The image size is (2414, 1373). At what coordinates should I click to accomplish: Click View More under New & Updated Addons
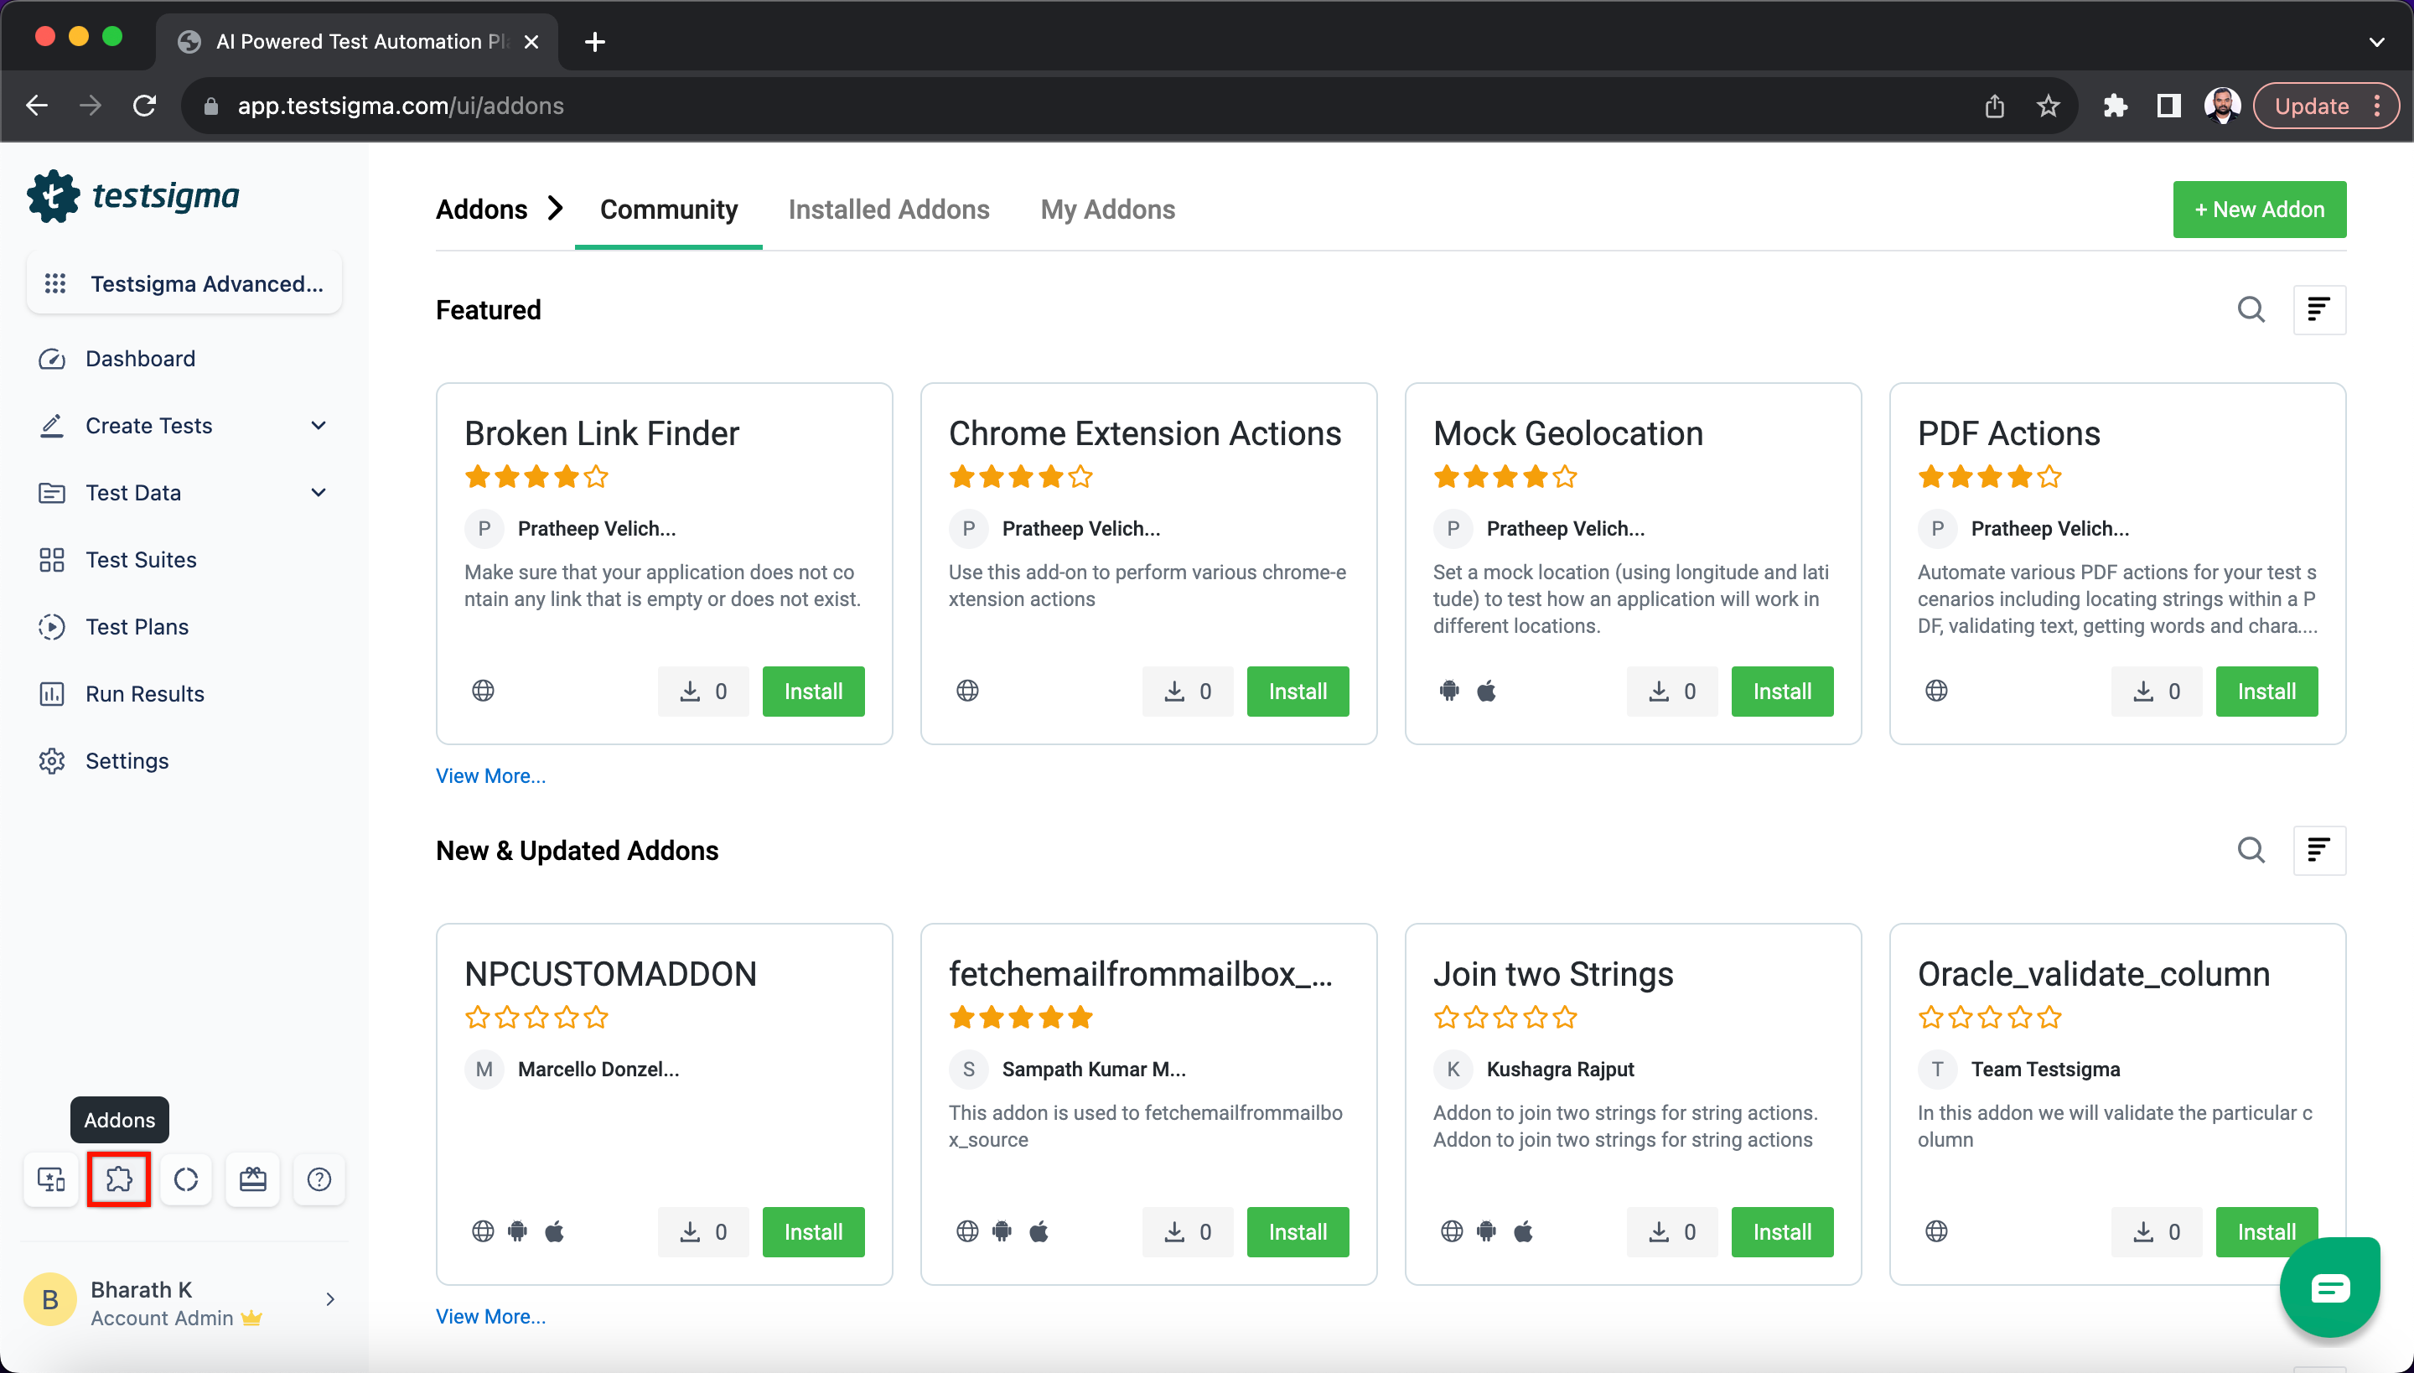490,1315
